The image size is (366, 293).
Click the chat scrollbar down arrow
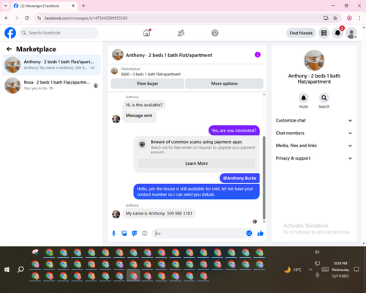click(264, 222)
